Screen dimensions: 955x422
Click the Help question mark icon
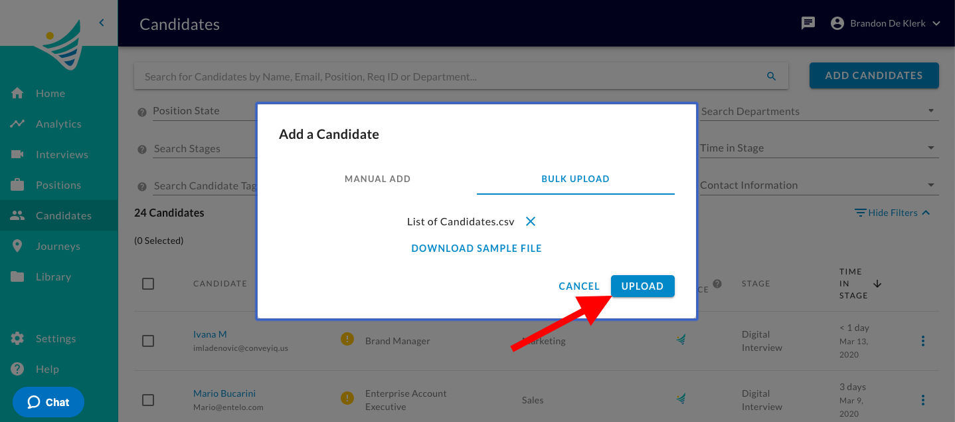click(18, 369)
